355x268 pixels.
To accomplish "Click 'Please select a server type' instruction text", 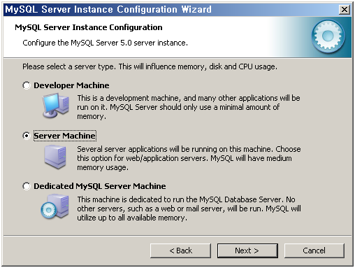I will coord(150,66).
